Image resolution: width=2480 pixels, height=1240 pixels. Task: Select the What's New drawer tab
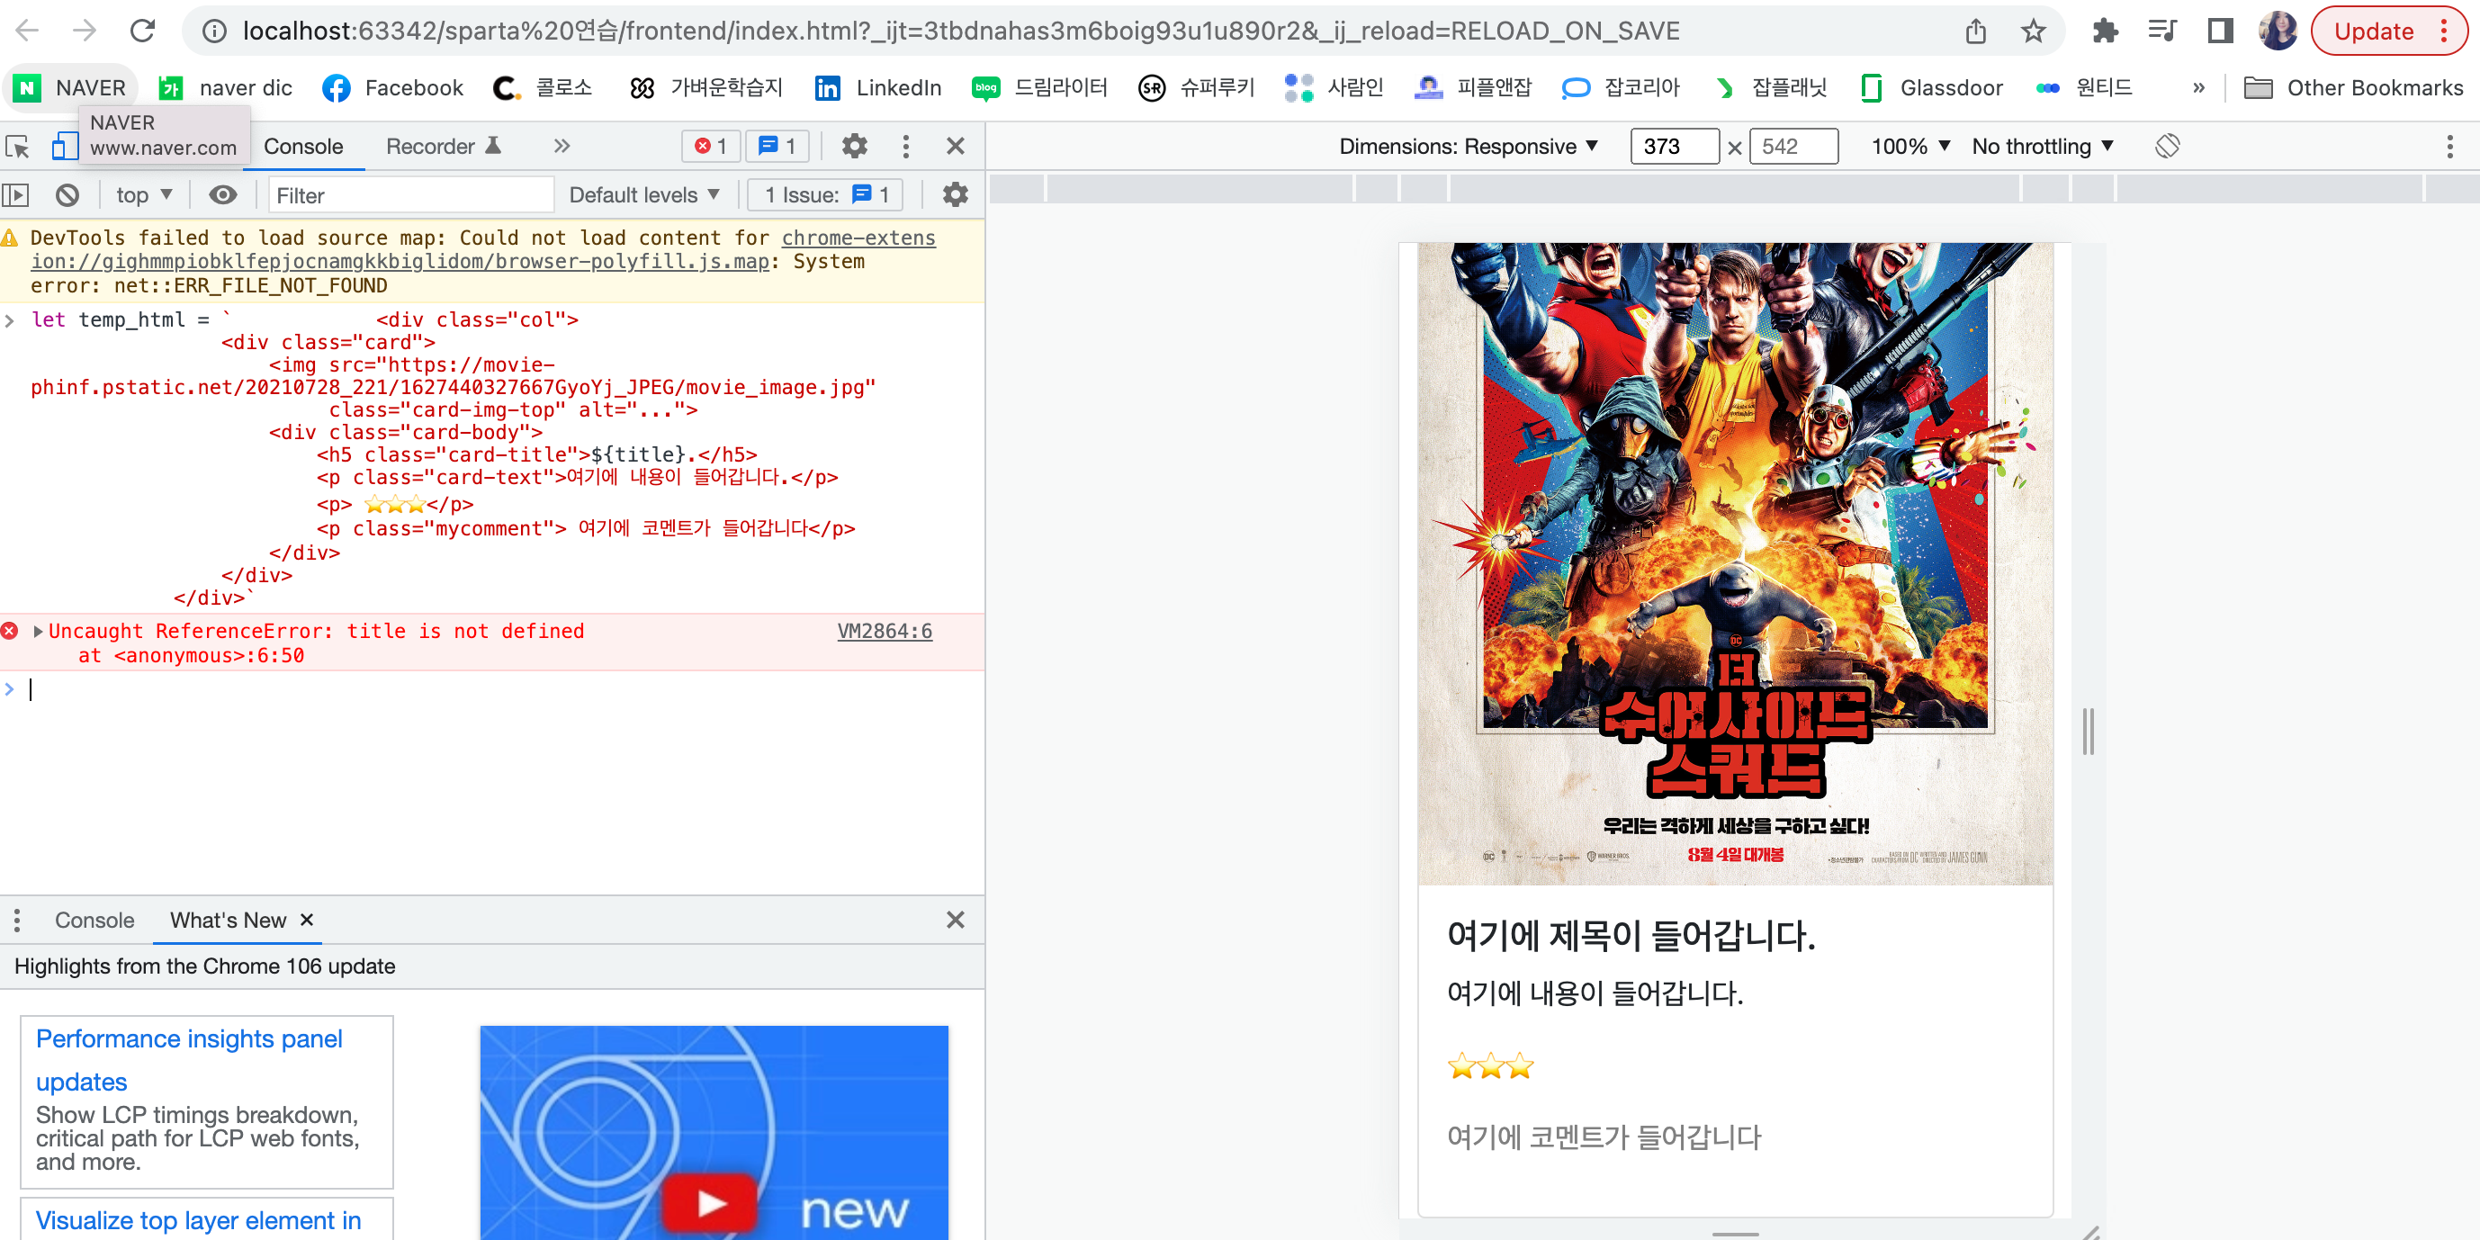click(x=229, y=921)
